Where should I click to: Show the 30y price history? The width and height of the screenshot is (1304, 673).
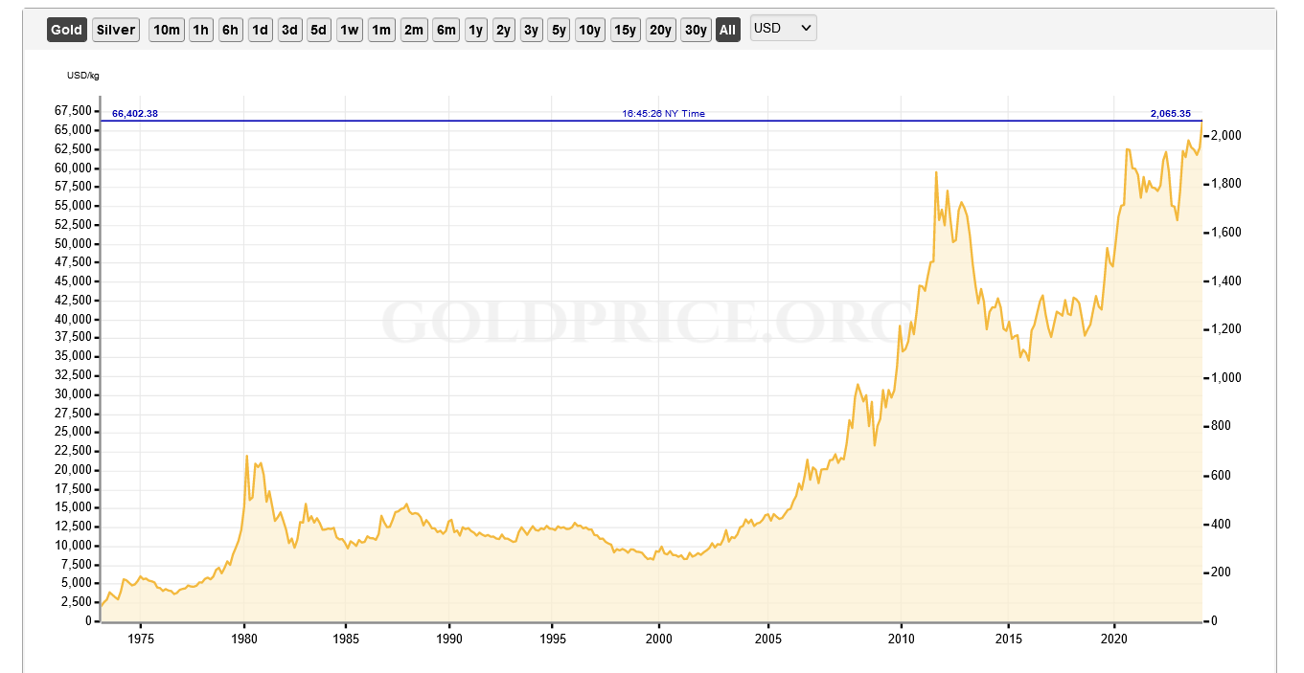click(x=695, y=30)
